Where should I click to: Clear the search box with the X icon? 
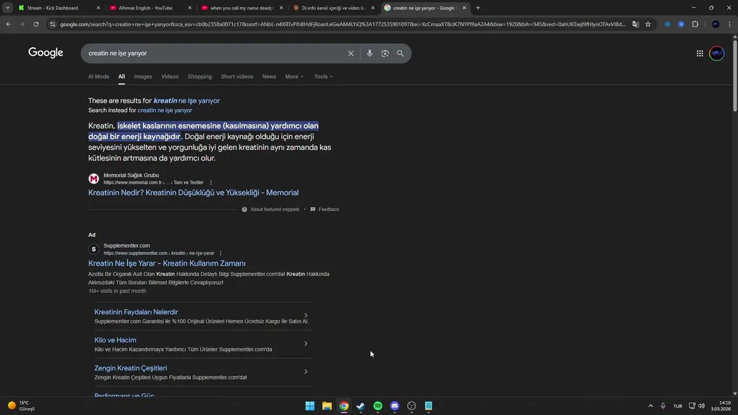(x=351, y=53)
